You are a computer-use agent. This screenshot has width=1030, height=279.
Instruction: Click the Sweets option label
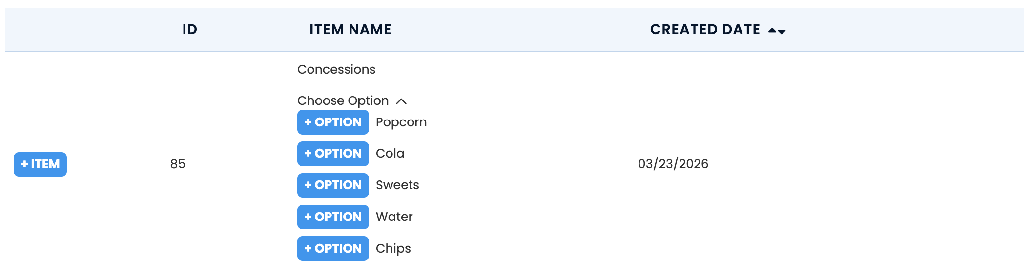pos(397,185)
